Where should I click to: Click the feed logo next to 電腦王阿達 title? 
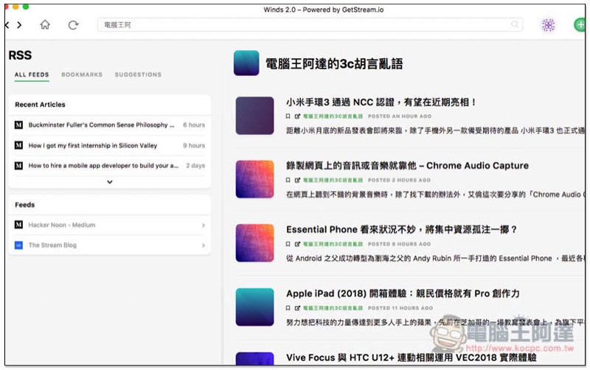click(x=246, y=63)
